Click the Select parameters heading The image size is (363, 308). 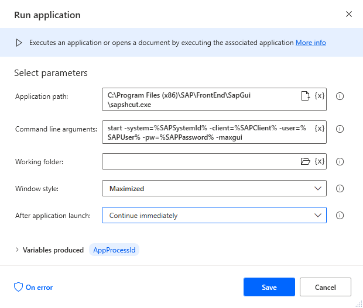pyautogui.click(x=51, y=73)
